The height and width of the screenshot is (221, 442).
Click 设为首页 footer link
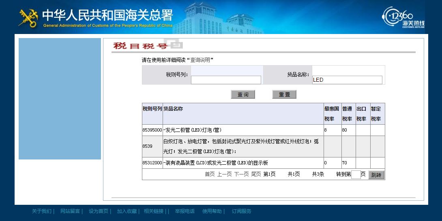tap(99, 211)
